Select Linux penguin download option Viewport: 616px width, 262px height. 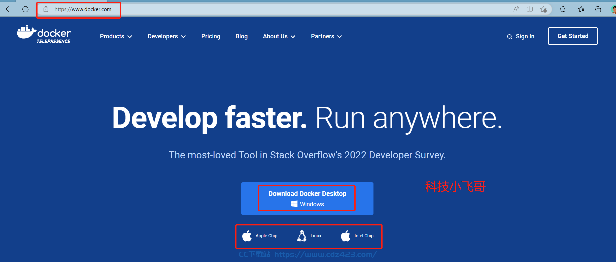(x=309, y=236)
